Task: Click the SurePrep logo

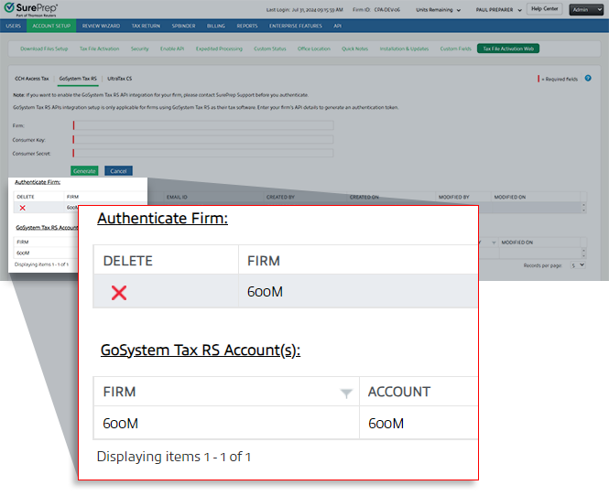Action: coord(31,9)
